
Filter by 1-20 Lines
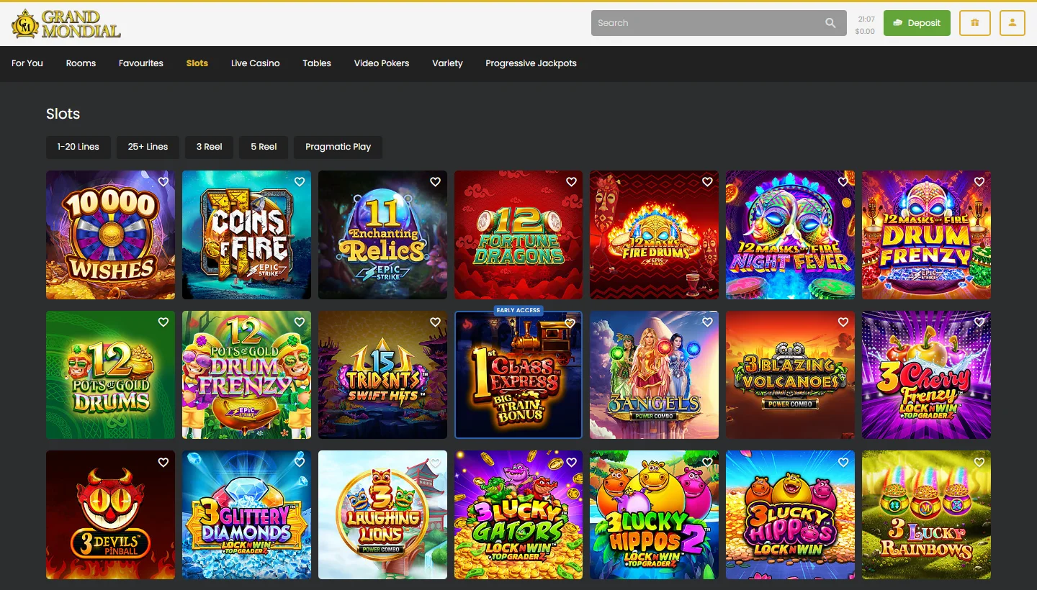pyautogui.click(x=78, y=147)
